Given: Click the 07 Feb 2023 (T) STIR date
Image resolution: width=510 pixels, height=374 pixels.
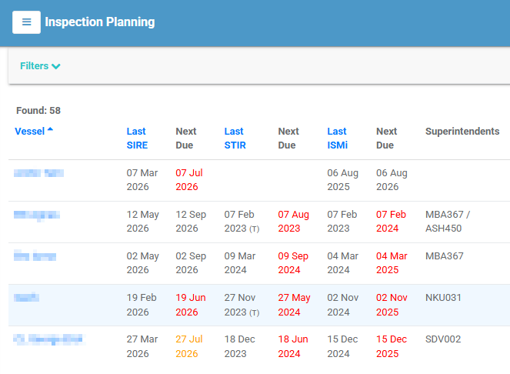Looking at the screenshot, I should [242, 222].
